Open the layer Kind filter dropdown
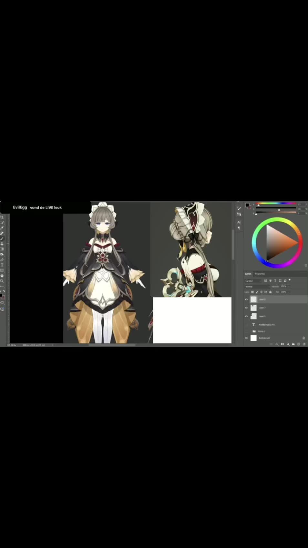Viewport: 308px width, 548px height. (253, 281)
